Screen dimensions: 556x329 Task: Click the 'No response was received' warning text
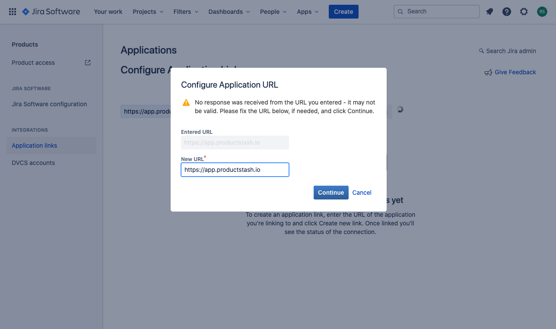(285, 107)
